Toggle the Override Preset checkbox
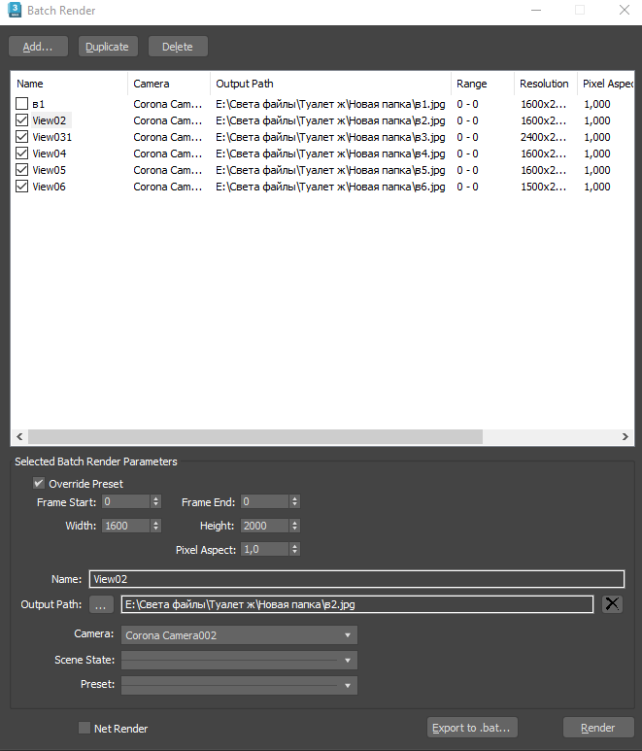Image resolution: width=642 pixels, height=751 pixels. coord(38,483)
